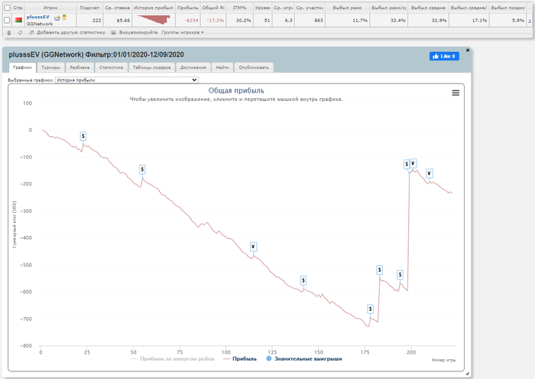Click the ¥ marker near game 115
This screenshot has width=535, height=379.
click(253, 247)
